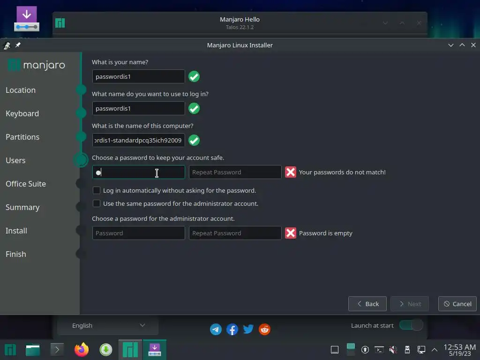Click the Install Manjaro desktop icon
480x360 pixels.
[x=27, y=19]
